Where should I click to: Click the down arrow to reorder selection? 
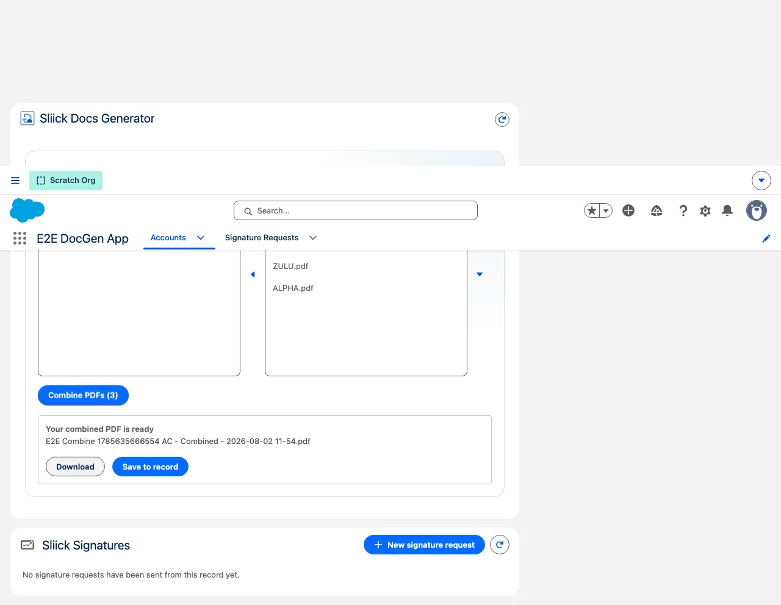point(480,274)
